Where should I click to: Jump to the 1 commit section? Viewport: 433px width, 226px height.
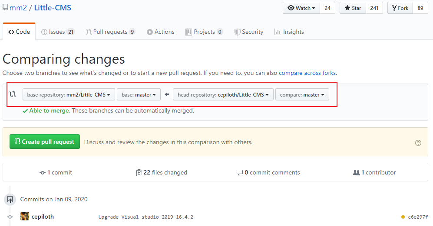(x=56, y=172)
